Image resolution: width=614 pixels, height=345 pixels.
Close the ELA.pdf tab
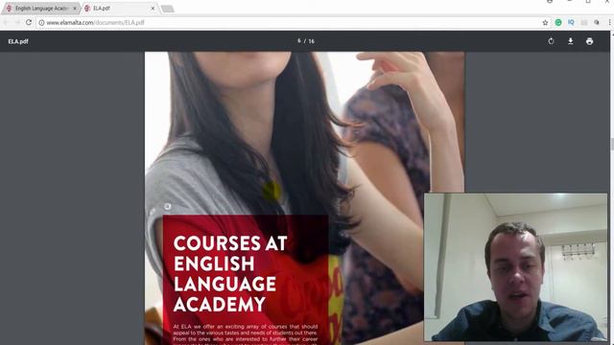click(x=153, y=9)
